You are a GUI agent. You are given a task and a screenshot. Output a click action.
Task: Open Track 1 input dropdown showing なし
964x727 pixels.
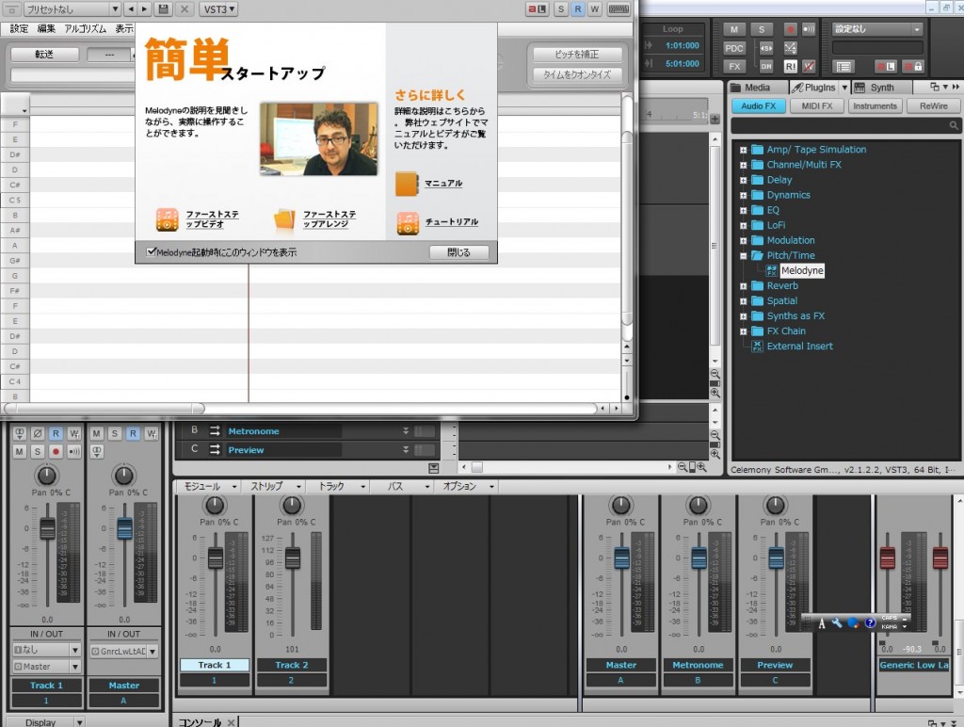(47, 650)
